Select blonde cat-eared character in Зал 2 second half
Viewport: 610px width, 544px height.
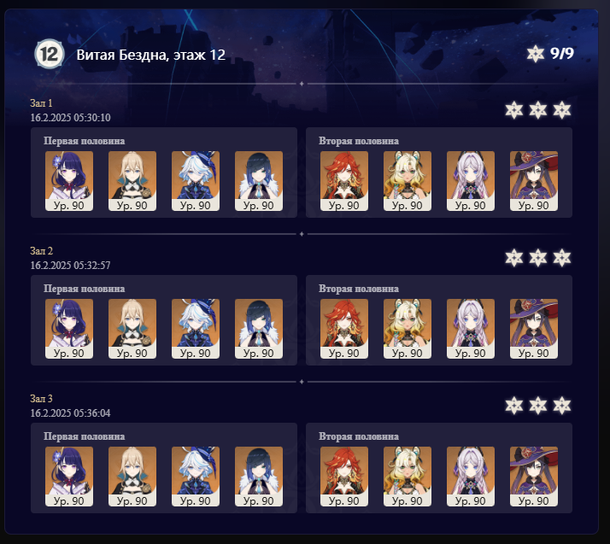click(x=408, y=329)
